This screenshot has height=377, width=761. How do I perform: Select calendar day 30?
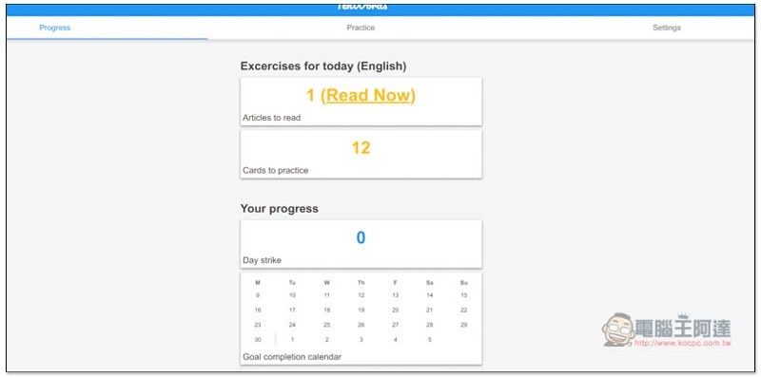tap(258, 340)
